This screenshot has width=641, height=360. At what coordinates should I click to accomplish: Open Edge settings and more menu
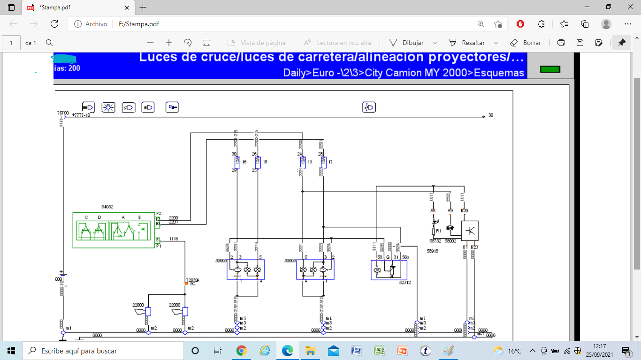[628, 24]
